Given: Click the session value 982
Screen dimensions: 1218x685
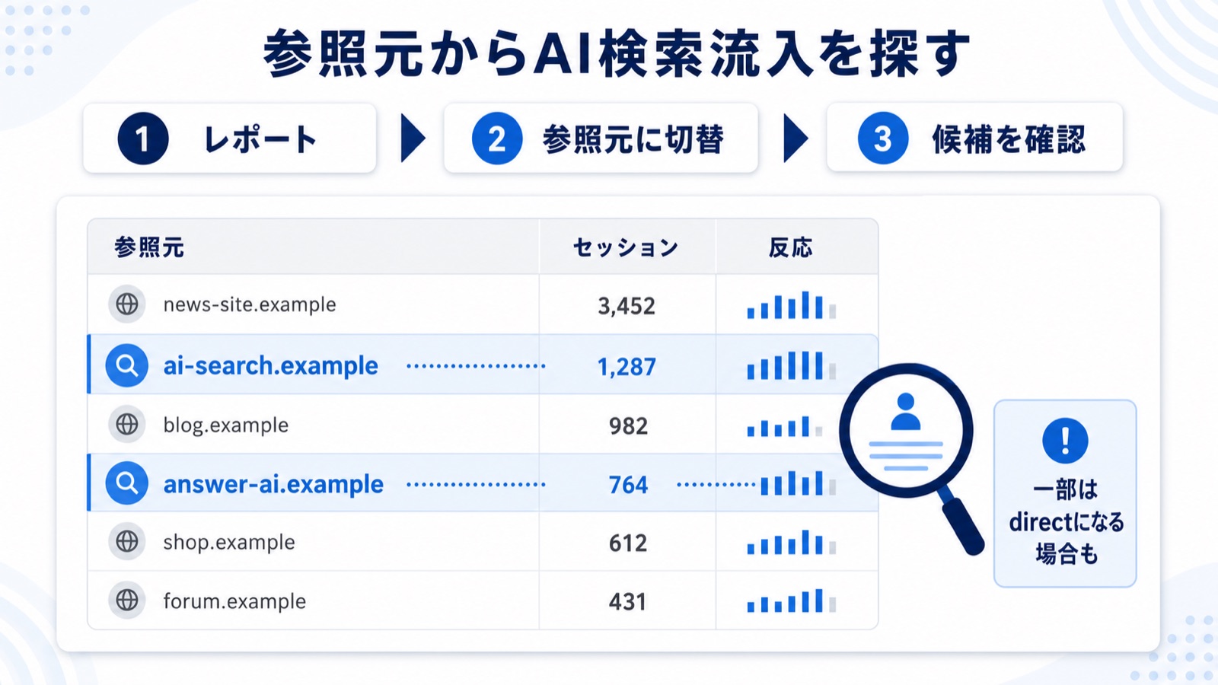Looking at the screenshot, I should [628, 425].
